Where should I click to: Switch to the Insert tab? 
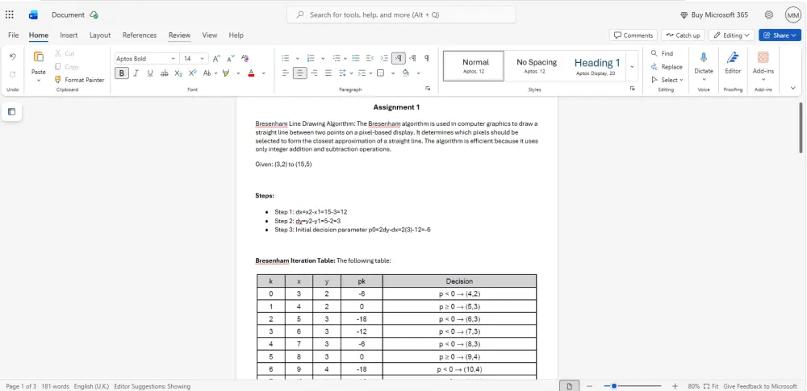[x=69, y=35]
